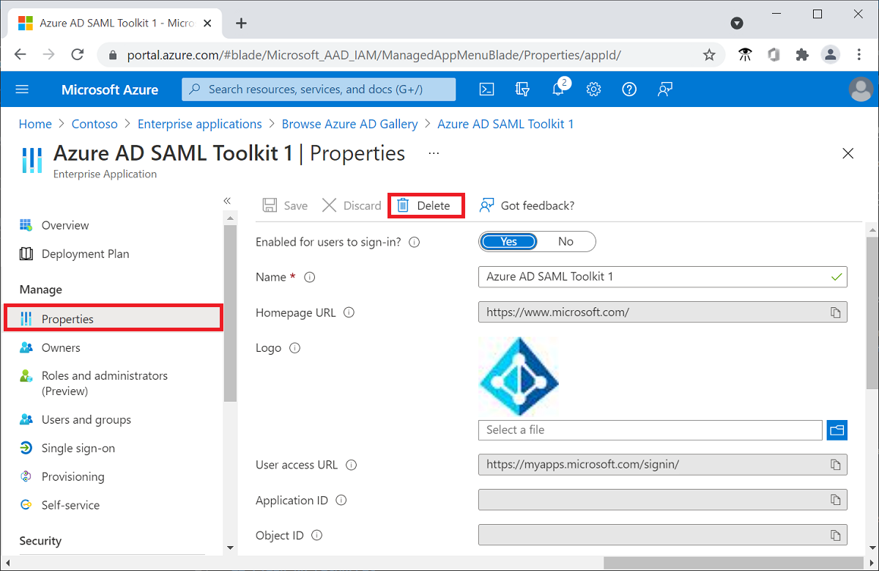Screen dimensions: 879x571
Task: Go to Home breadcrumb
Action: [35, 124]
